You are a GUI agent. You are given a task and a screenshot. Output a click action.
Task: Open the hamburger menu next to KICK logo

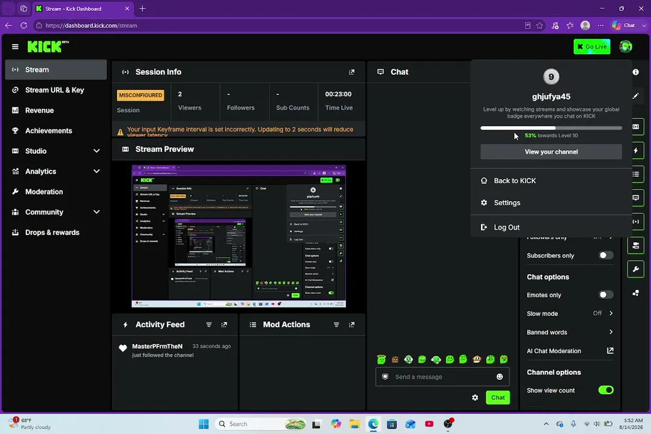point(15,46)
